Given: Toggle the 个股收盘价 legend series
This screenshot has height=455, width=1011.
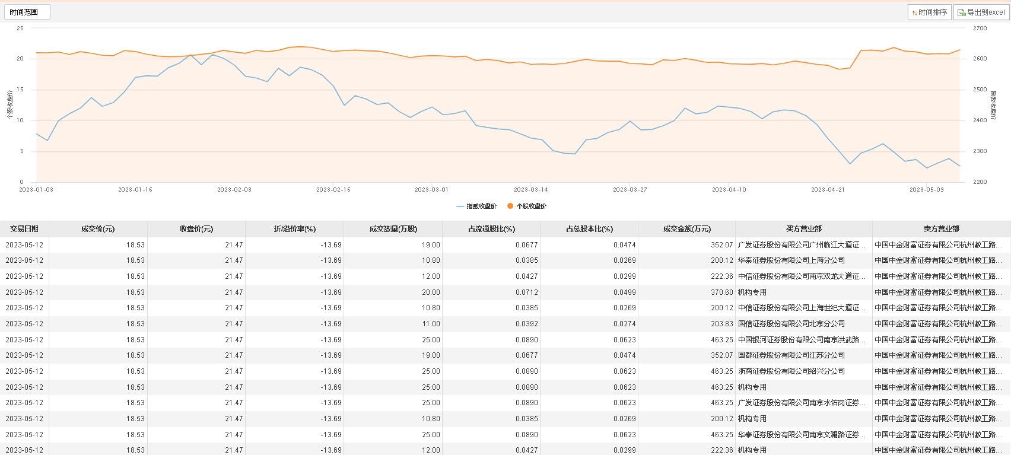Looking at the screenshot, I should (x=527, y=206).
